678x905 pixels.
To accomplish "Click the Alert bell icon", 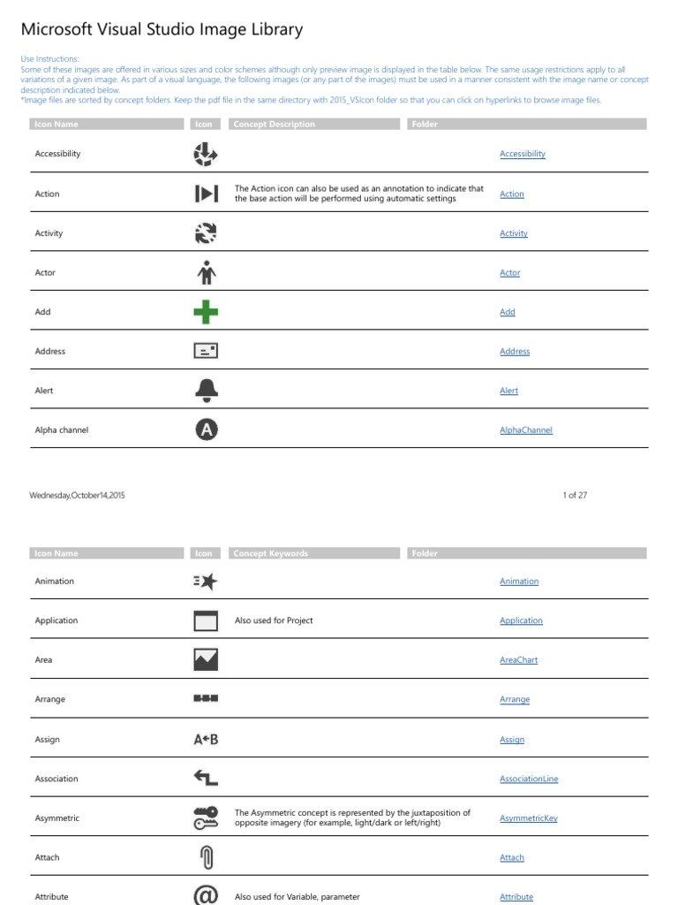I will pos(205,391).
